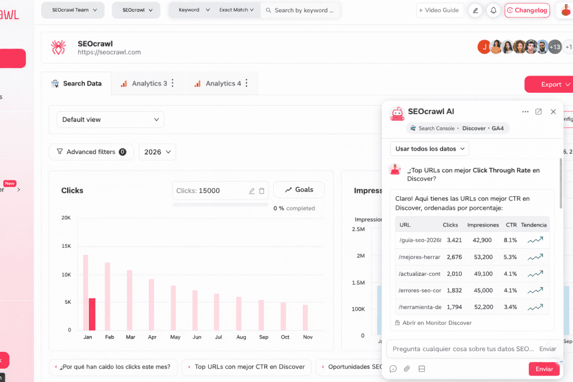Open SEOcrawl AI more options menu
The height and width of the screenshot is (382, 573).
pyautogui.click(x=525, y=112)
